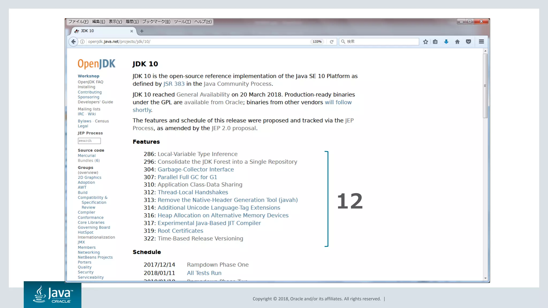Viewport: 548px width, 308px height.
Task: Open Garbage-Collector Interface link
Action: click(196, 170)
